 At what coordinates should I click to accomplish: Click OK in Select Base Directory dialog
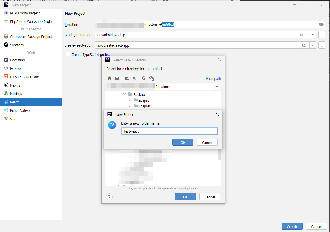(x=185, y=197)
